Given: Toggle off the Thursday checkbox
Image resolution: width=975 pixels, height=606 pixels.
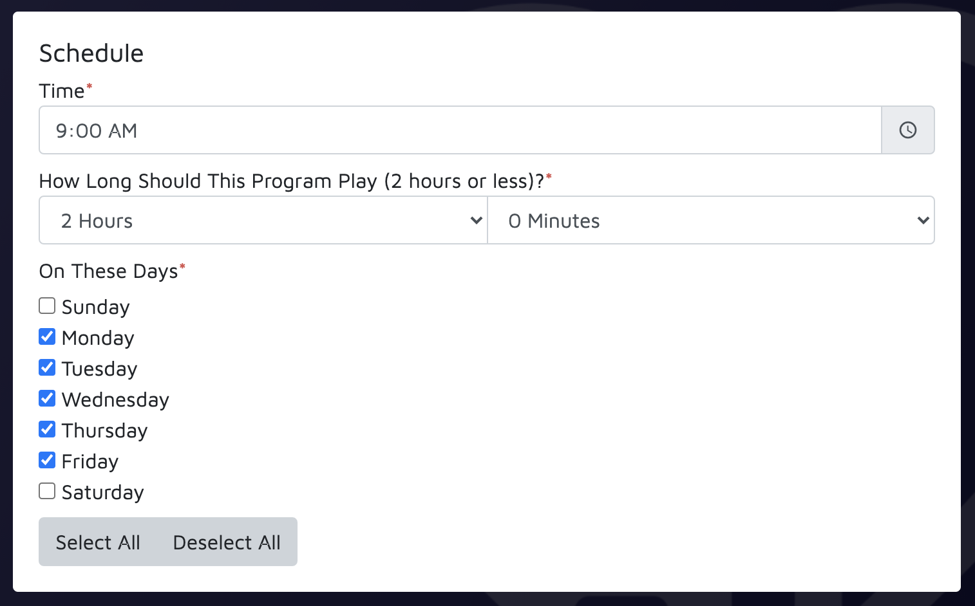Looking at the screenshot, I should tap(47, 429).
